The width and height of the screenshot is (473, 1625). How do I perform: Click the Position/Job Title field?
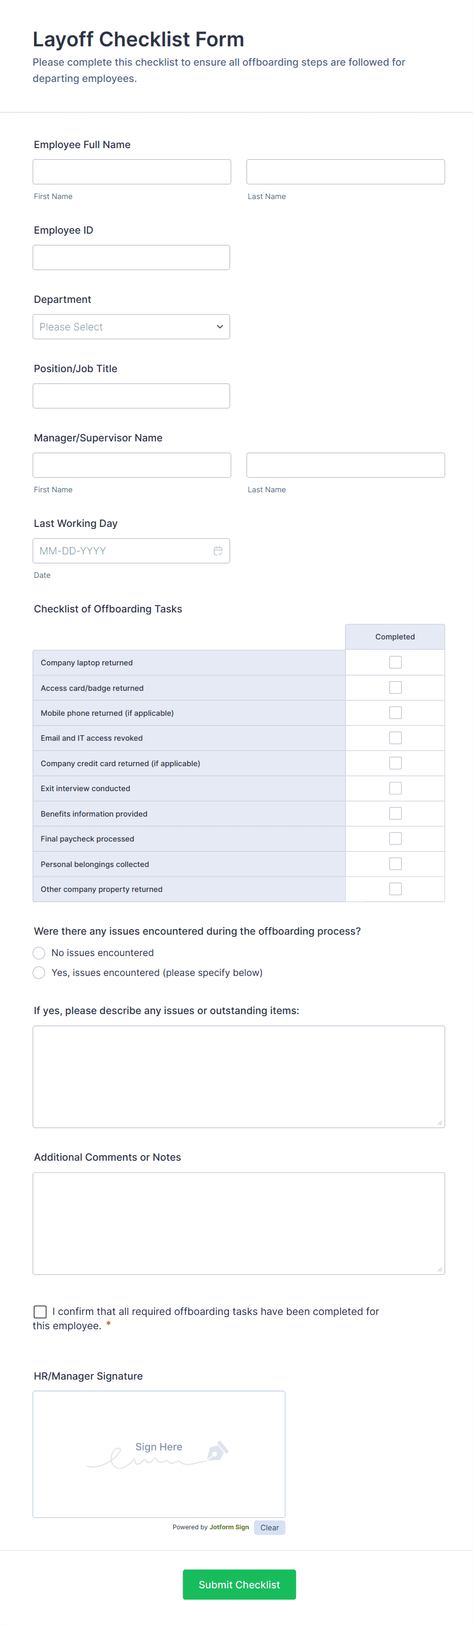(x=131, y=396)
